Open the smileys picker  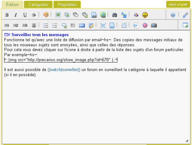point(145,15)
